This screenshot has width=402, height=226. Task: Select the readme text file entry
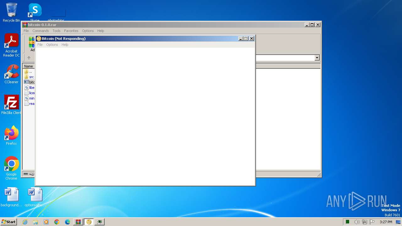29,104
